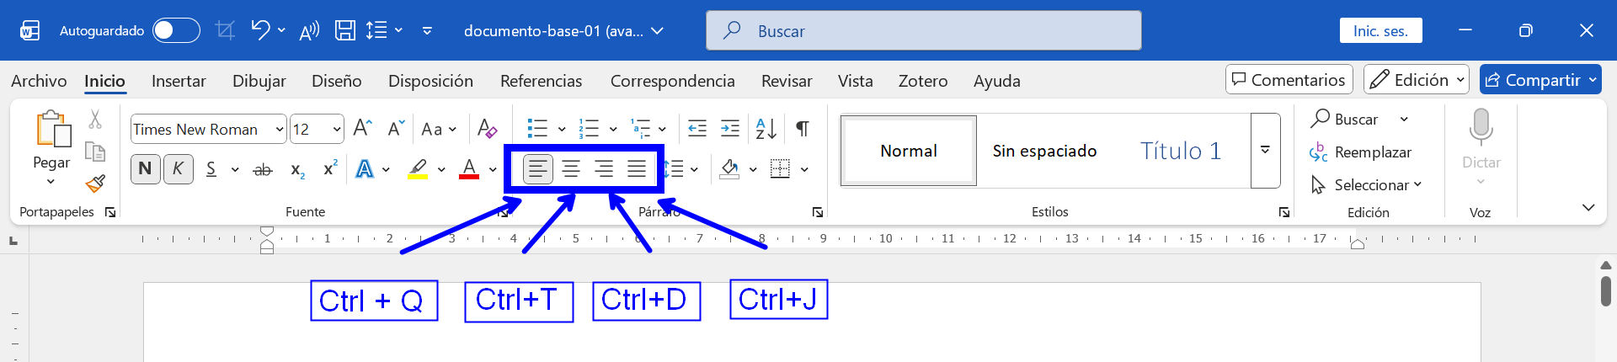Click the bullet list icon
The image size is (1617, 362).
tap(537, 128)
